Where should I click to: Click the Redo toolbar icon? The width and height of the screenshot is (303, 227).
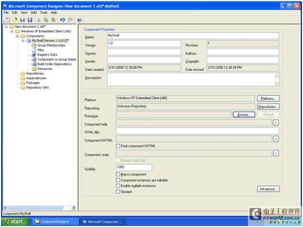71,20
